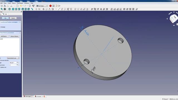The image size is (178, 100).
Task: Click the Remove feature button
Action: [14, 36]
